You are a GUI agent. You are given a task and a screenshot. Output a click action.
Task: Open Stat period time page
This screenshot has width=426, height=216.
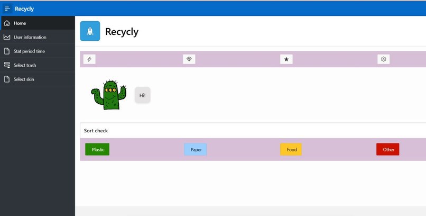(38, 51)
